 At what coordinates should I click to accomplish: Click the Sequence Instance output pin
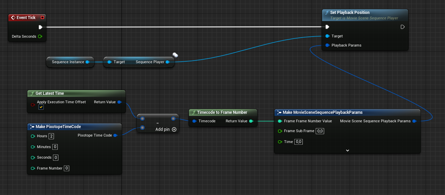point(88,62)
